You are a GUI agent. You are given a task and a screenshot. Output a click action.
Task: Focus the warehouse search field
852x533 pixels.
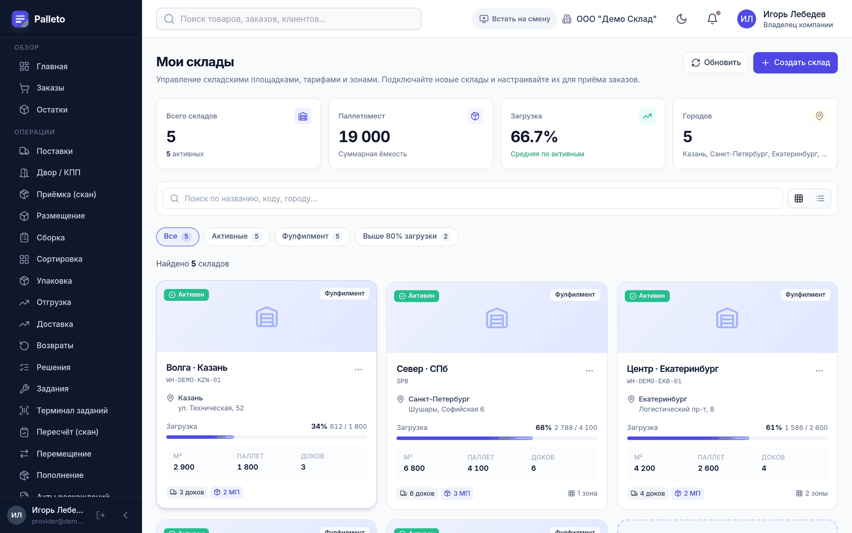(473, 199)
